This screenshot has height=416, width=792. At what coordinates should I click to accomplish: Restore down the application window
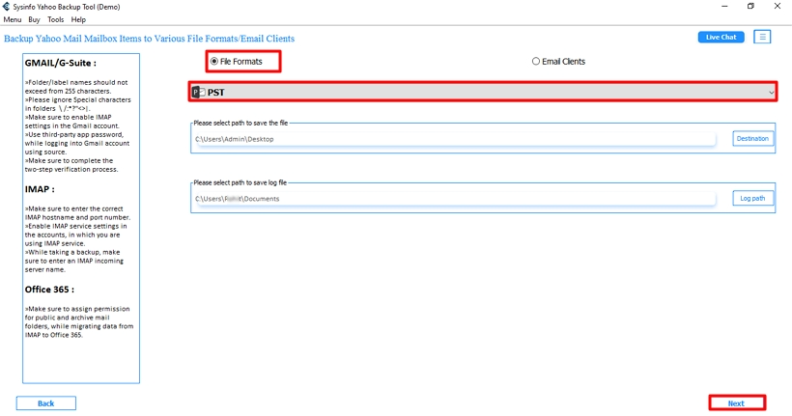(750, 6)
